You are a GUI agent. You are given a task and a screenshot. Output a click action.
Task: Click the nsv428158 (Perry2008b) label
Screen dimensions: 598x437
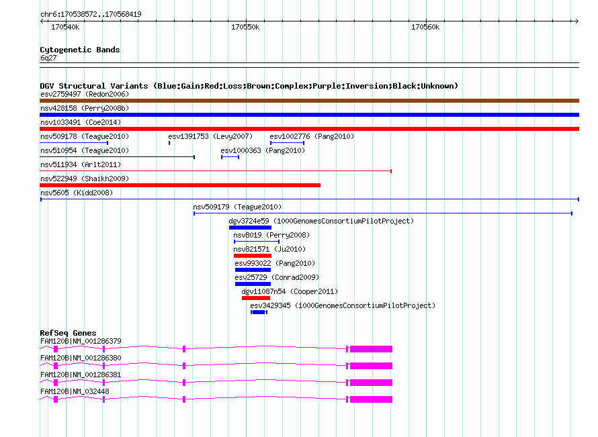point(85,108)
